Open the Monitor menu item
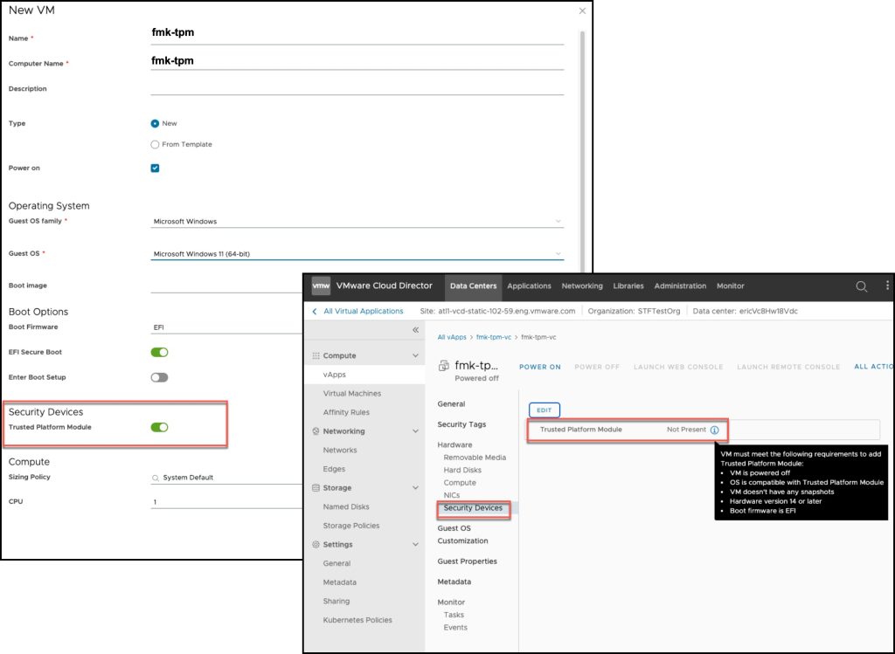 732,286
